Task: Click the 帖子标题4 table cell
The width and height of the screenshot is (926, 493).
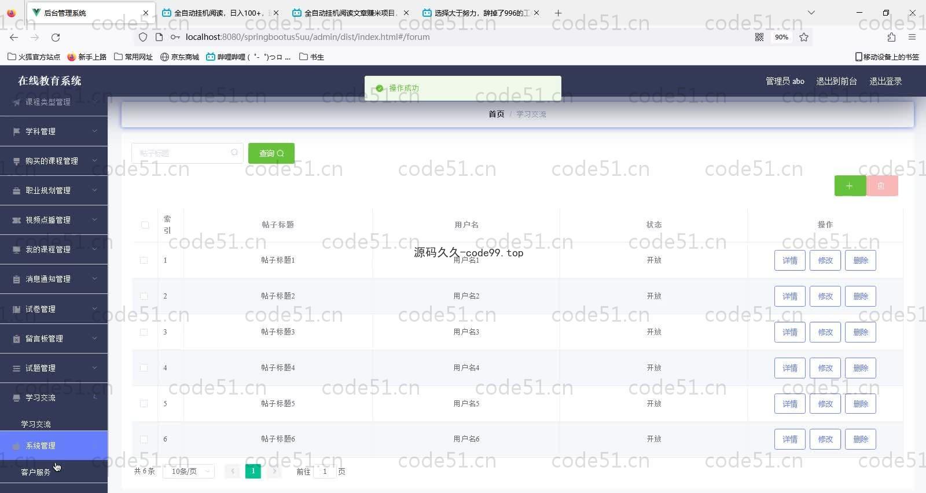Action: (x=278, y=368)
